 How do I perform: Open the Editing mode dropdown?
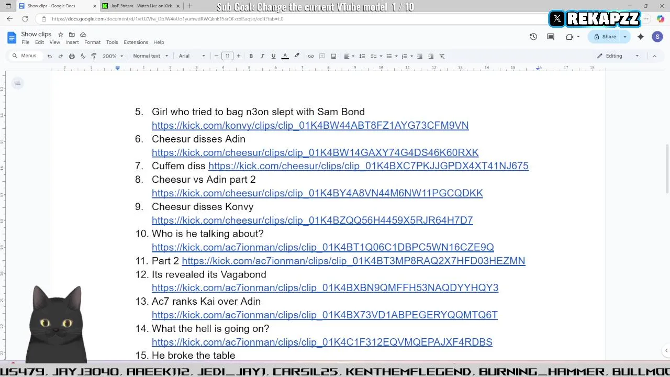click(618, 56)
